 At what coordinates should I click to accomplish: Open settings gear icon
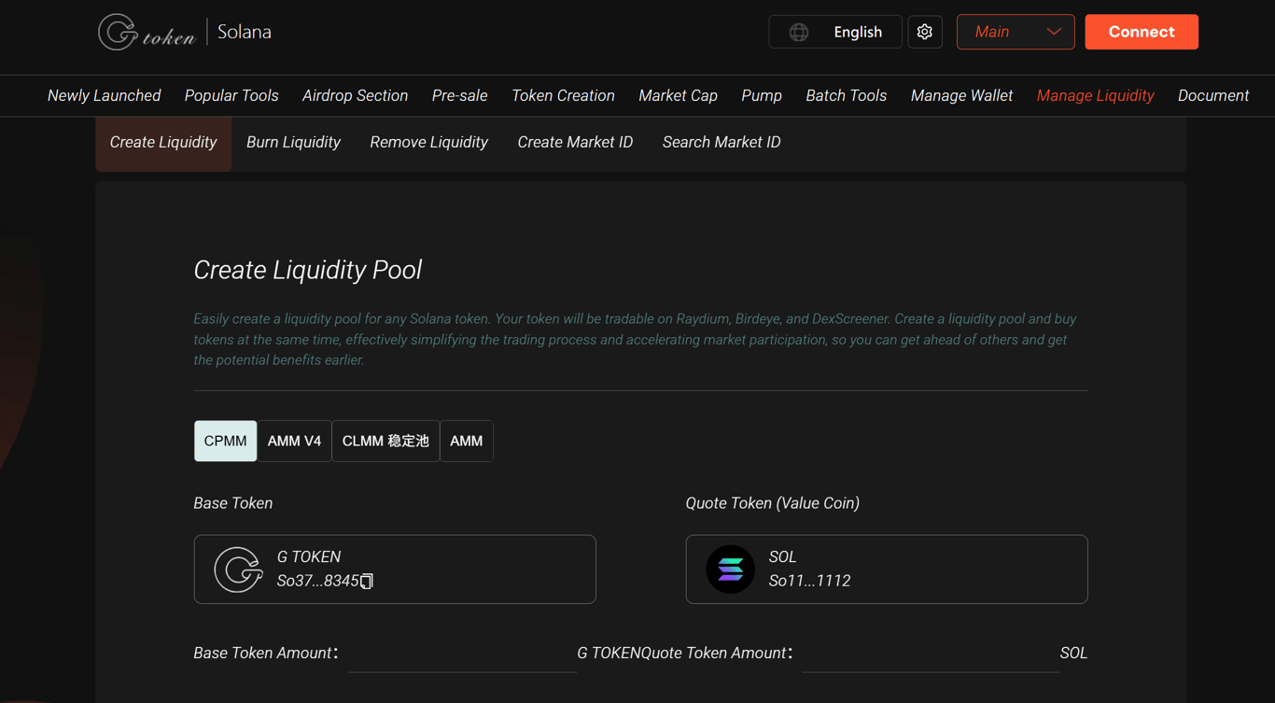[924, 32]
